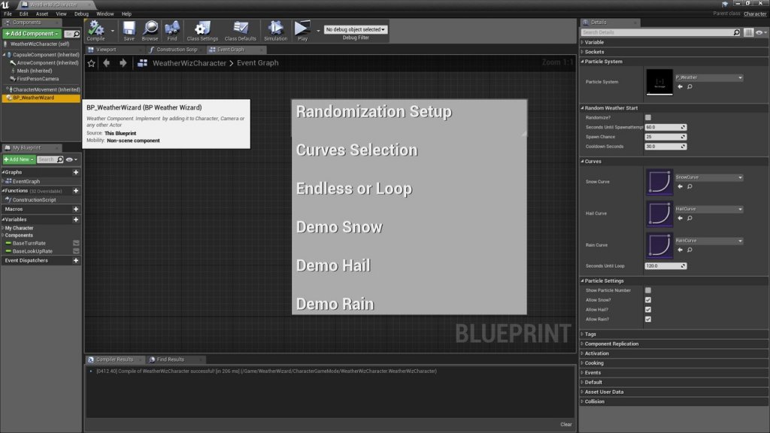Image resolution: width=770 pixels, height=433 pixels.
Task: Open the HailCurve asset dropdown
Action: click(709, 209)
